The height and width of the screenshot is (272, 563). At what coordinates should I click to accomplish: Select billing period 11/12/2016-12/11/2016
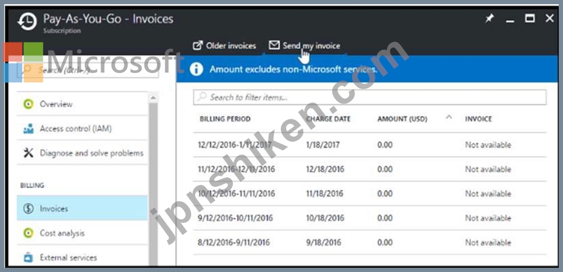click(237, 169)
